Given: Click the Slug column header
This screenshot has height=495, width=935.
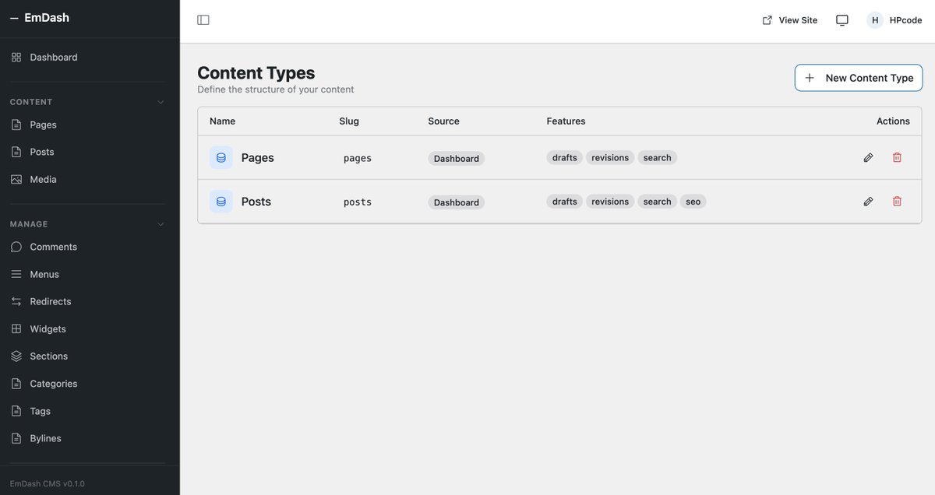Looking at the screenshot, I should 349,121.
